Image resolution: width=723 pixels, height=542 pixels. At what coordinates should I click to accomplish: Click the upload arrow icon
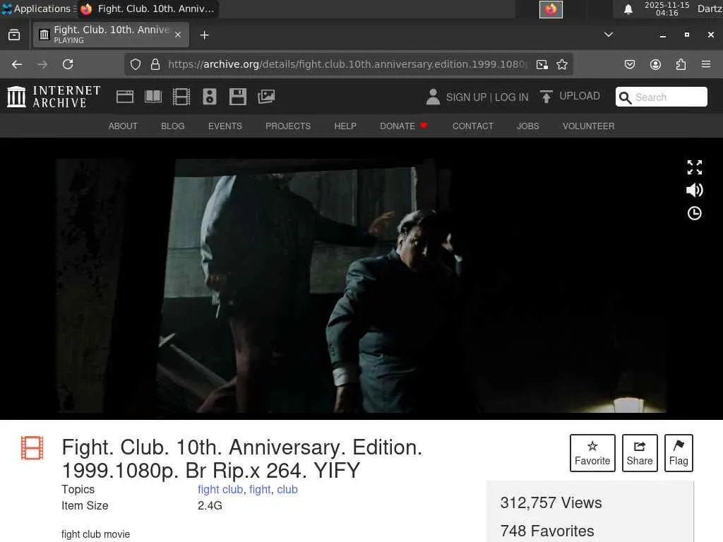coord(546,97)
